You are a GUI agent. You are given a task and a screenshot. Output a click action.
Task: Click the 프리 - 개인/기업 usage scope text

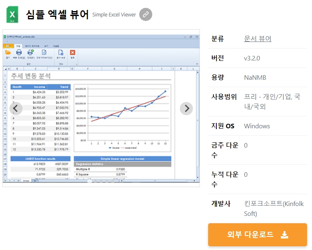coord(272,102)
